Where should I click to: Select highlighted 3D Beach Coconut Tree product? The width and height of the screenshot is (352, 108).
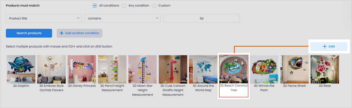(234, 69)
